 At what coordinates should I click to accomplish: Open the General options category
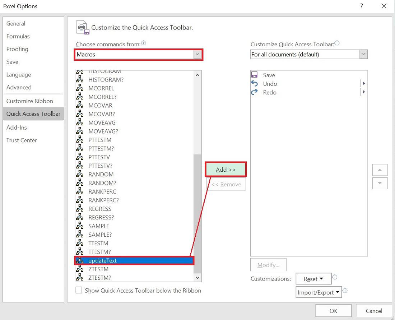pyautogui.click(x=33, y=23)
